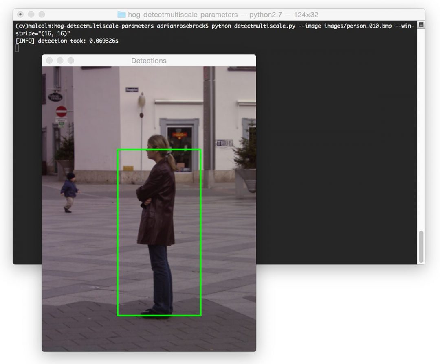This screenshot has width=440, height=364.
Task: Click the 'python detectmultiscale.py' command text
Action: 253,26
